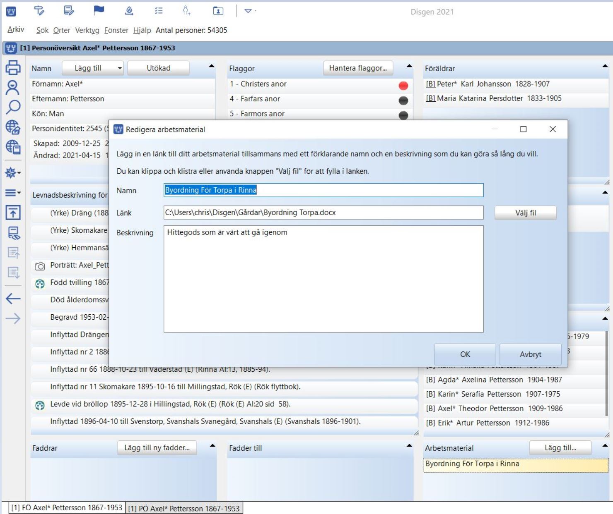Click the person icon in left sidebar
The width and height of the screenshot is (613, 514).
[x=13, y=88]
